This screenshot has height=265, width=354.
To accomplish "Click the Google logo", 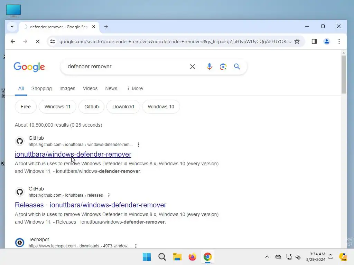I will [x=29, y=67].
